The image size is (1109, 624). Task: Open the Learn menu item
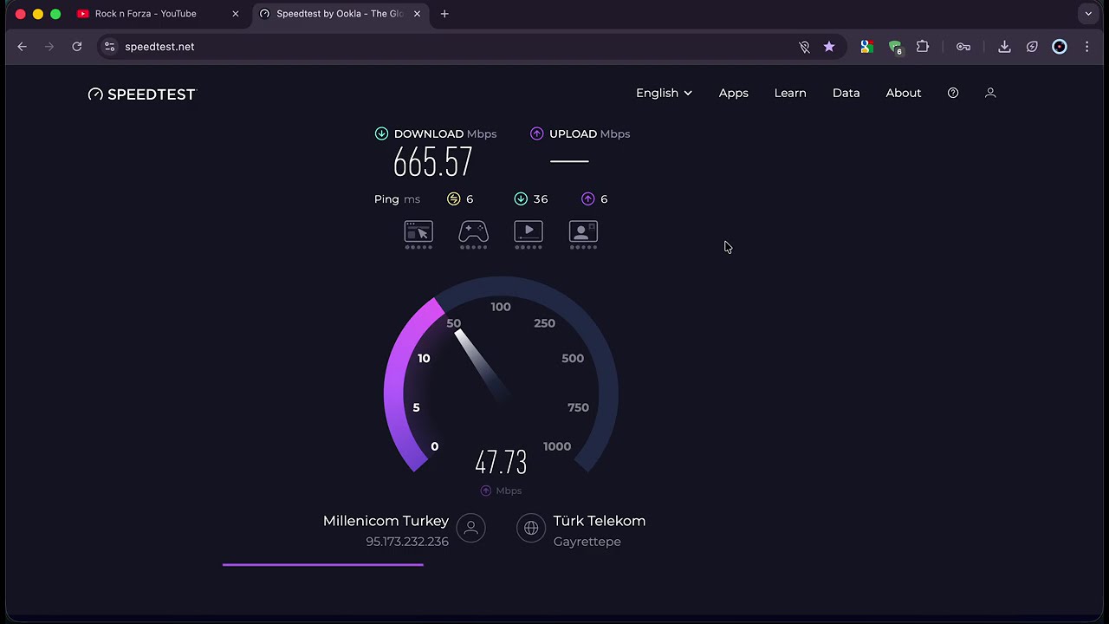click(790, 93)
